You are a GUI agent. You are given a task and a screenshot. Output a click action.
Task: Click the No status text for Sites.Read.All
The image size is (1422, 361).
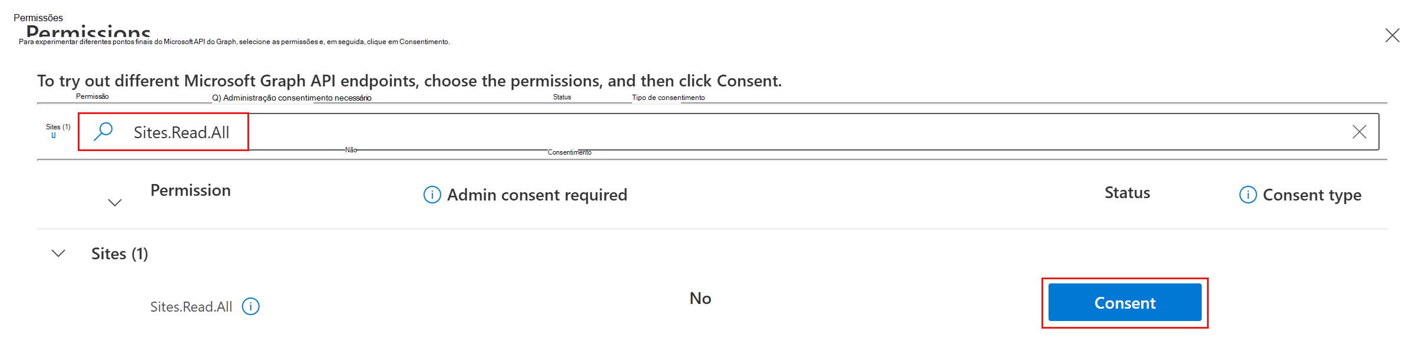700,298
